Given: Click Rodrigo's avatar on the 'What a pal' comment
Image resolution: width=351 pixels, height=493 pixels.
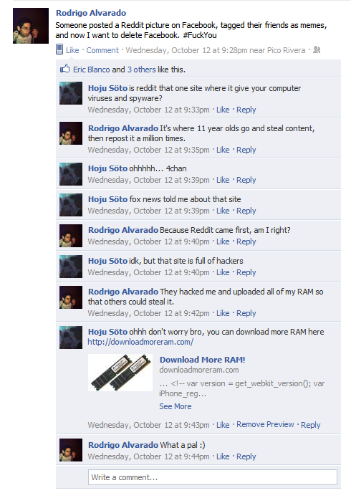Looking at the screenshot, I should point(71,450).
